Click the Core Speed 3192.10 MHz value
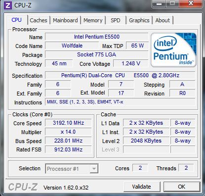205x196 pixels. (x=68, y=123)
